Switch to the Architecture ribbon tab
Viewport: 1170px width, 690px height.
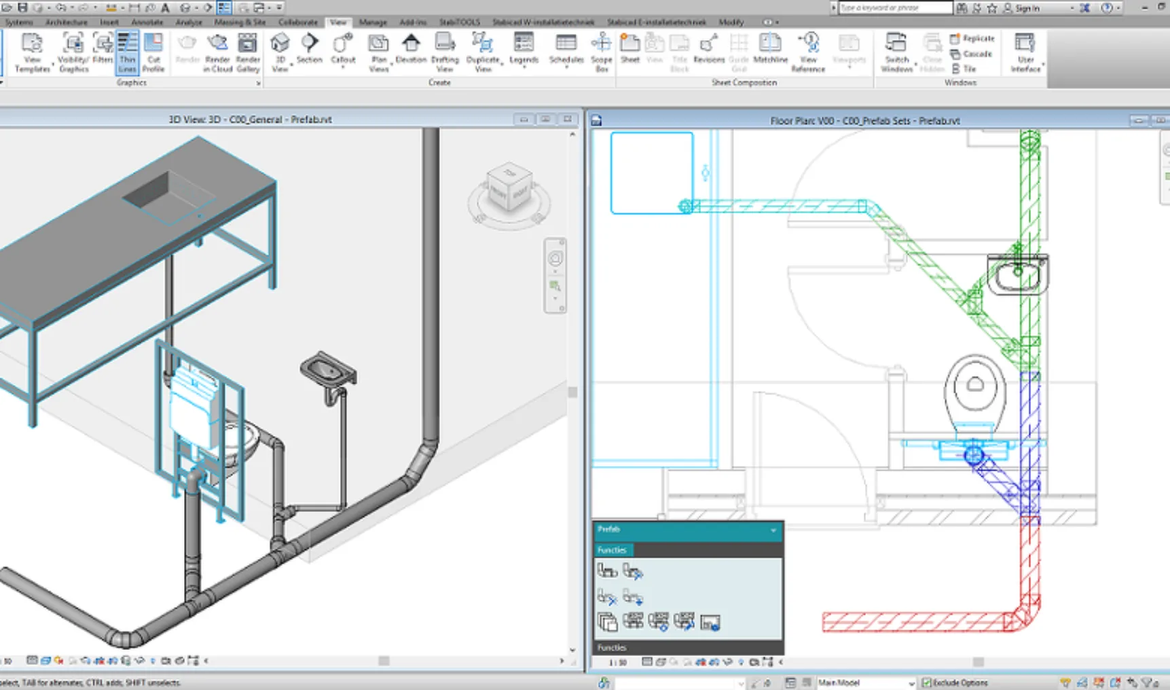(66, 22)
